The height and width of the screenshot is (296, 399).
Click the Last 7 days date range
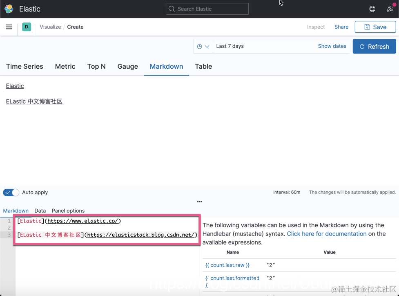230,46
